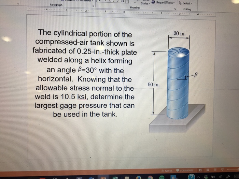Click the horizontal ruler above the slide
This screenshot has height=179, width=239.
click(x=121, y=12)
